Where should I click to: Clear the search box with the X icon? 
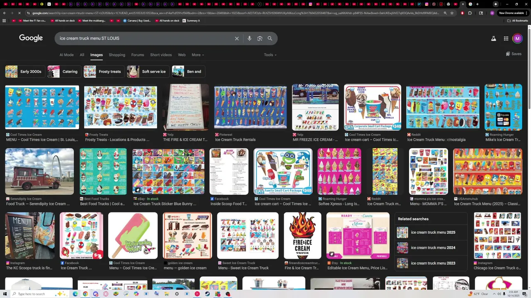237,38
